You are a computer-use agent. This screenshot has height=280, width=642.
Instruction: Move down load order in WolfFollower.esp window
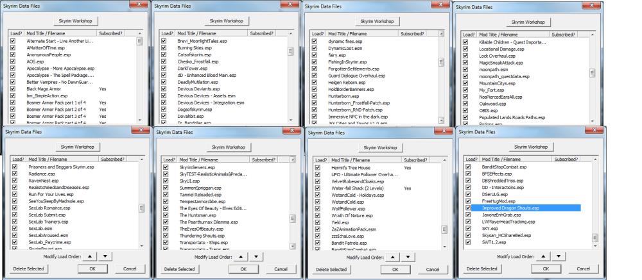[408, 258]
